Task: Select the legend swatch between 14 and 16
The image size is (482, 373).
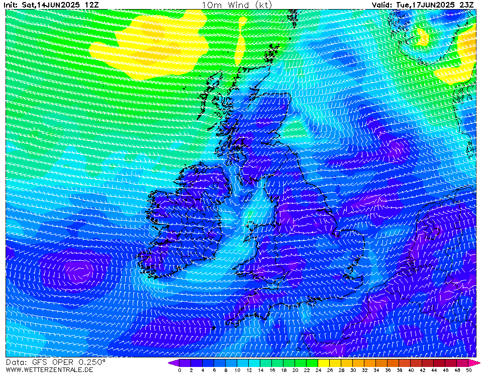Action: (266, 363)
